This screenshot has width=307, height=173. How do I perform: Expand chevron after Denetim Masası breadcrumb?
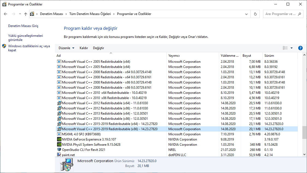66,14
